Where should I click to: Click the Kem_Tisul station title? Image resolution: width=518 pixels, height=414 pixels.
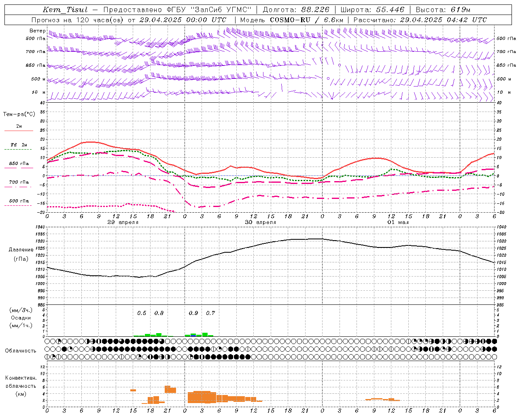pos(65,10)
